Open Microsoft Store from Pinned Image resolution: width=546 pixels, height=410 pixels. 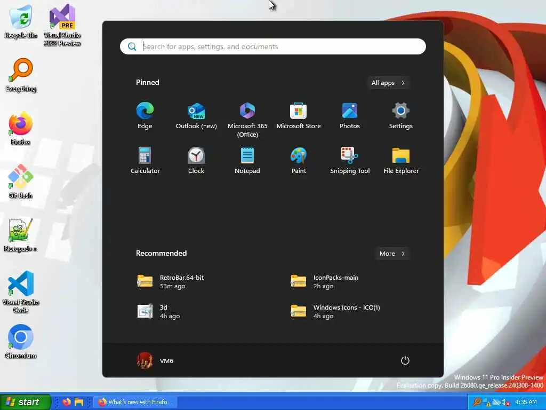click(x=299, y=116)
